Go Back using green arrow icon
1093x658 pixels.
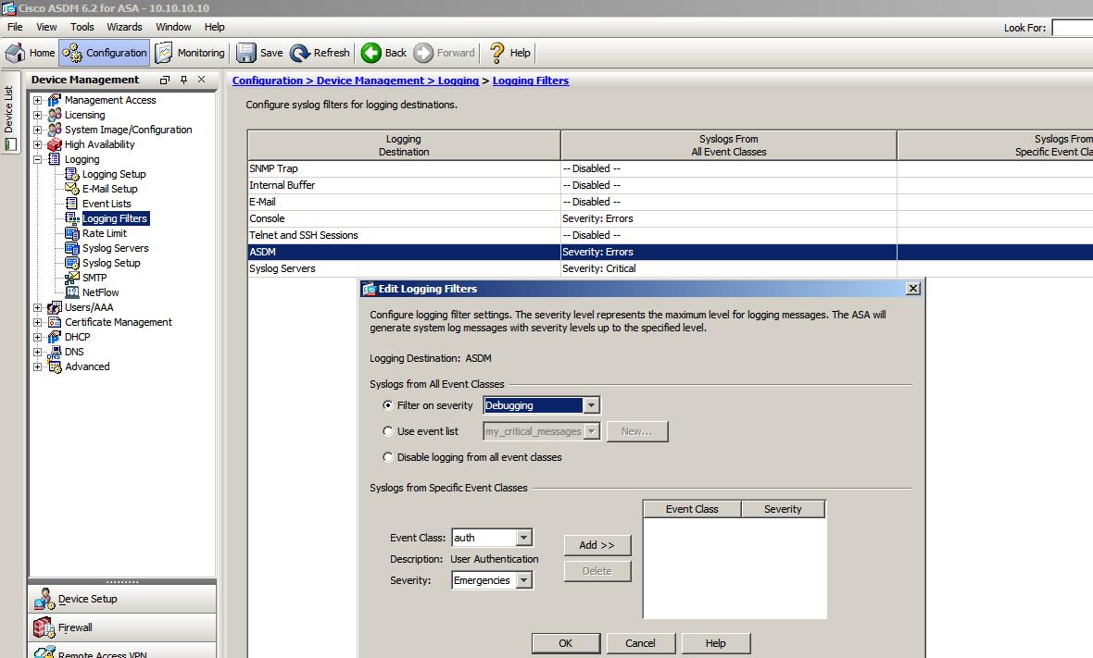[371, 53]
